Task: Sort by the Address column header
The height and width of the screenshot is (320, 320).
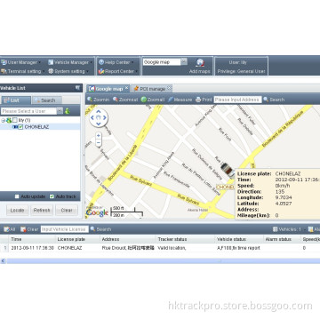Action: 128,239
